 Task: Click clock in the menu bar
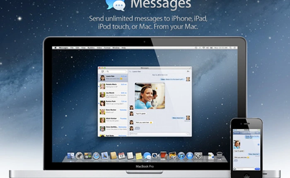(220, 48)
